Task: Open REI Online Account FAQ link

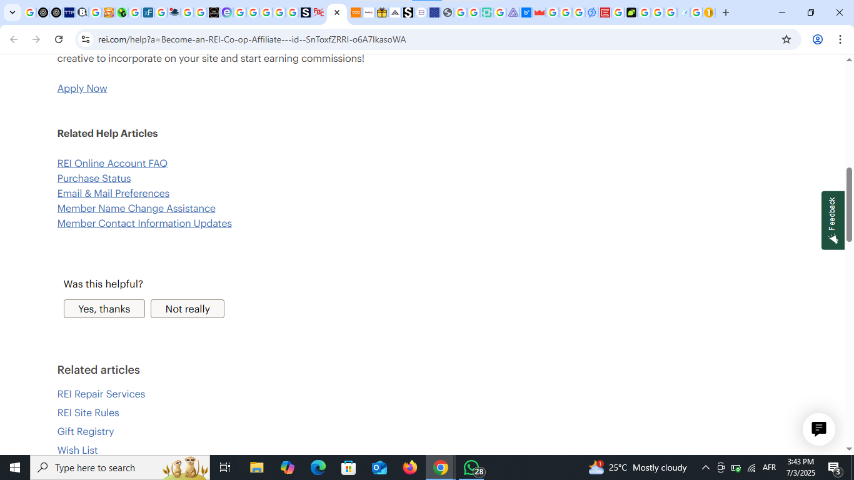Action: pyautogui.click(x=113, y=163)
